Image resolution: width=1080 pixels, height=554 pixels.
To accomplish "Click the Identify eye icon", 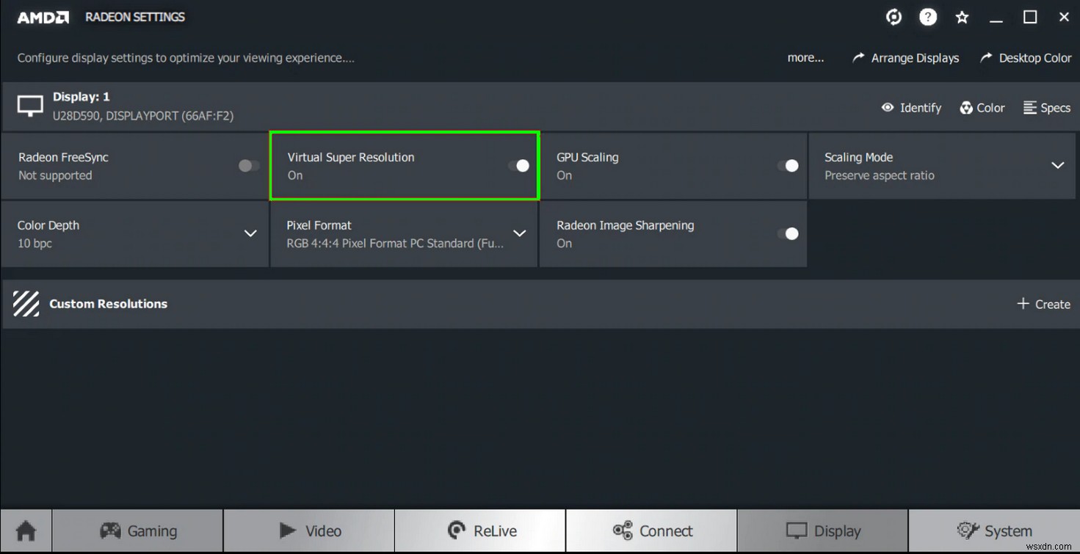I will (888, 107).
